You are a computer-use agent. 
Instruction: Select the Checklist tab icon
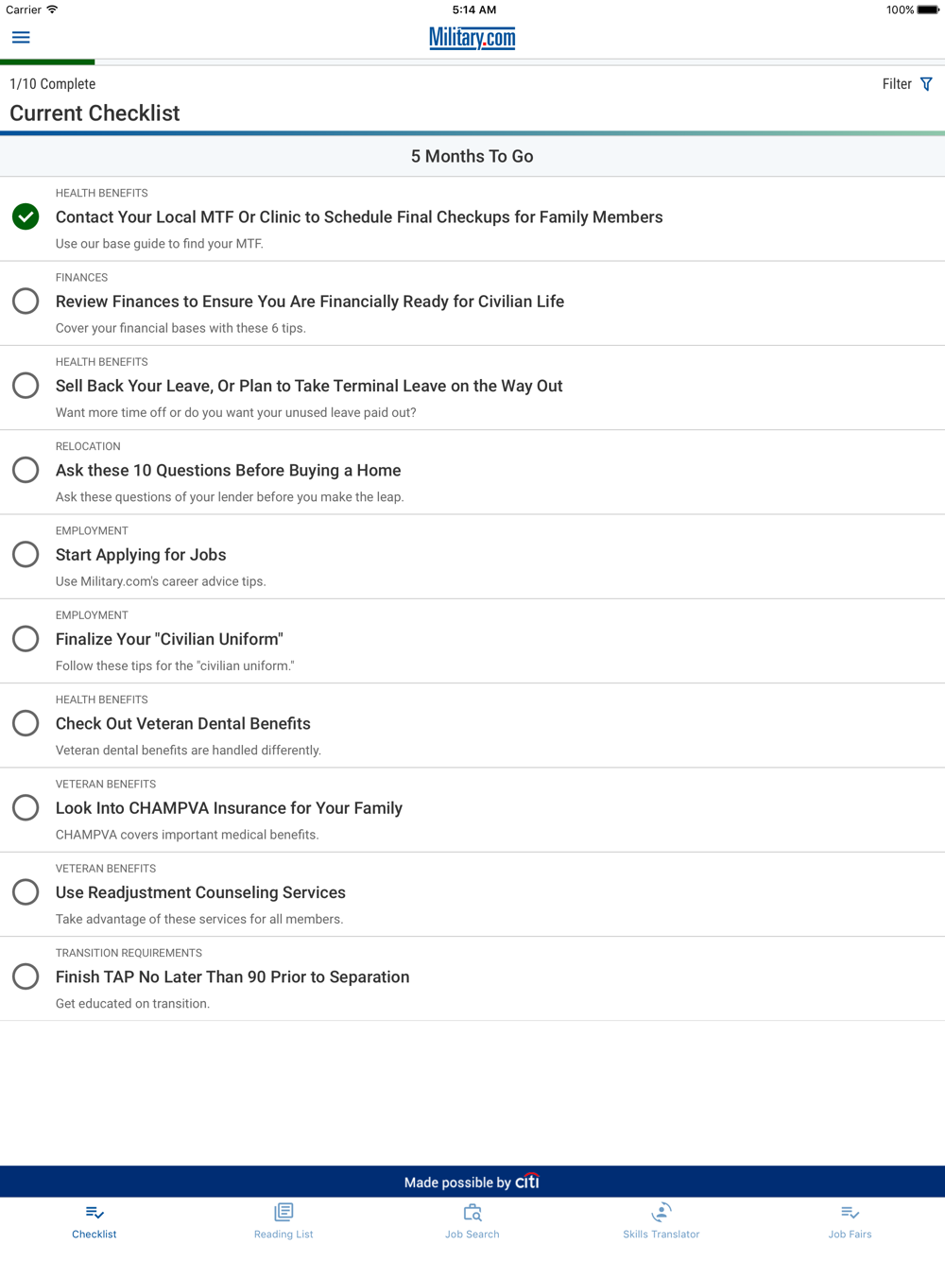pyautogui.click(x=94, y=1212)
